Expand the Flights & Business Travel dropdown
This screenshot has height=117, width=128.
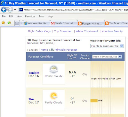107,46
